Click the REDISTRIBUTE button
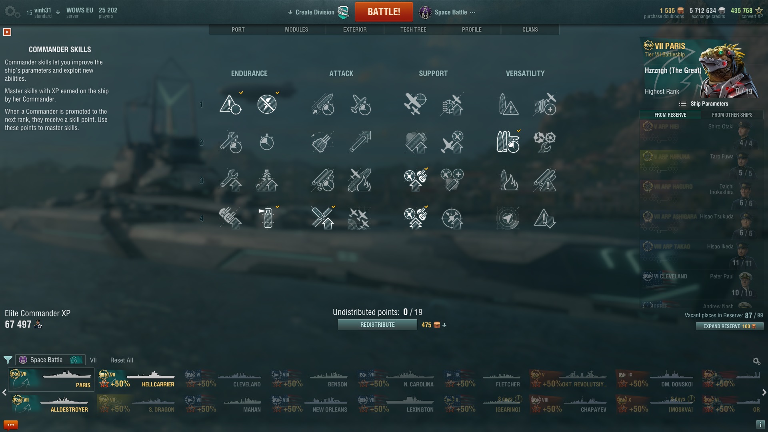 pos(377,325)
